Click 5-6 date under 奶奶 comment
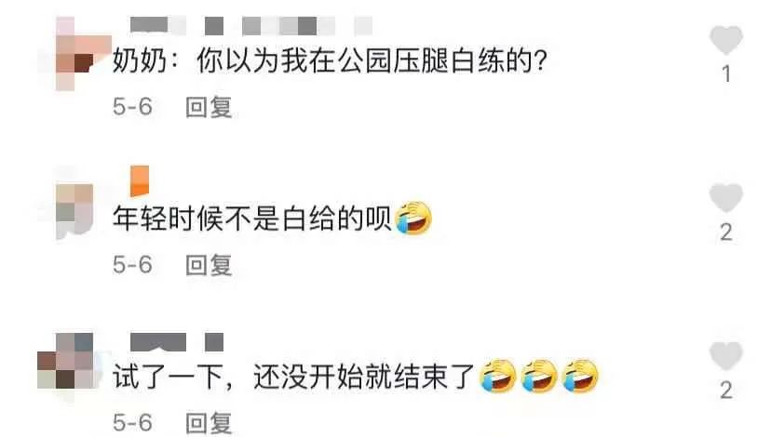 (x=132, y=107)
